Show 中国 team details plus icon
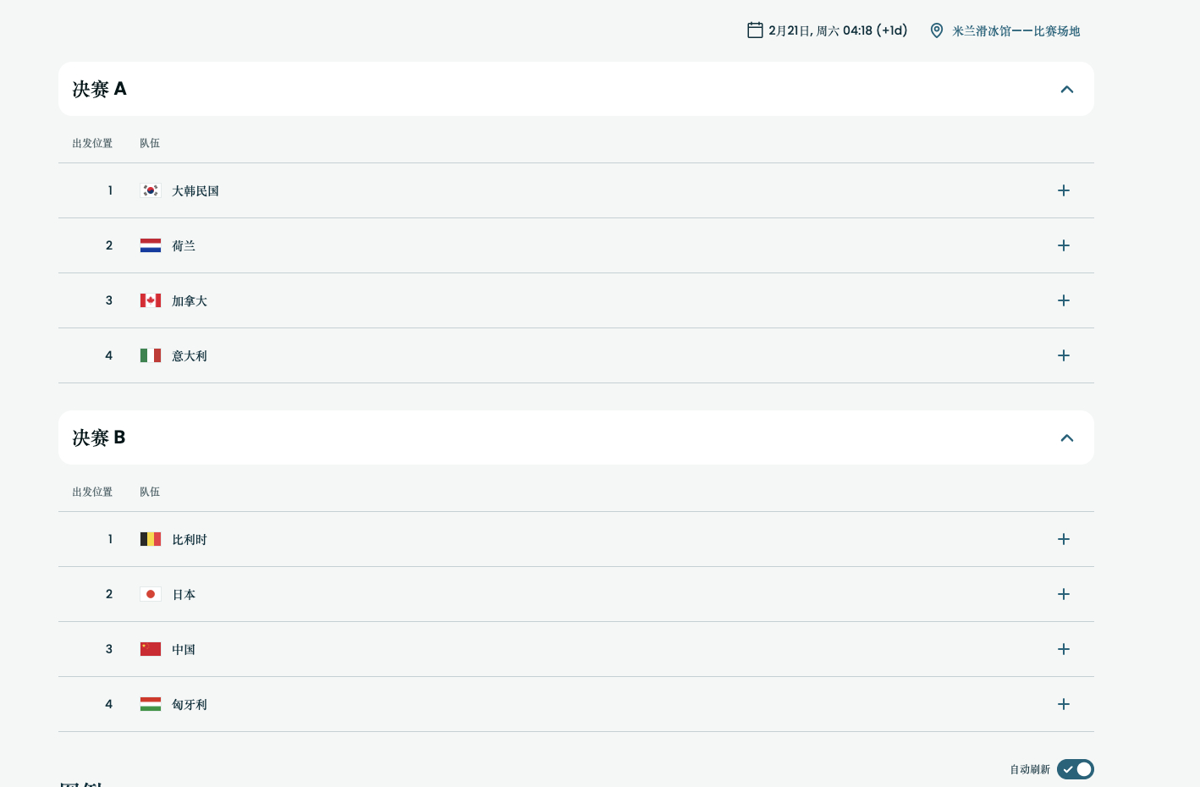Viewport: 1200px width, 787px height. pos(1064,649)
